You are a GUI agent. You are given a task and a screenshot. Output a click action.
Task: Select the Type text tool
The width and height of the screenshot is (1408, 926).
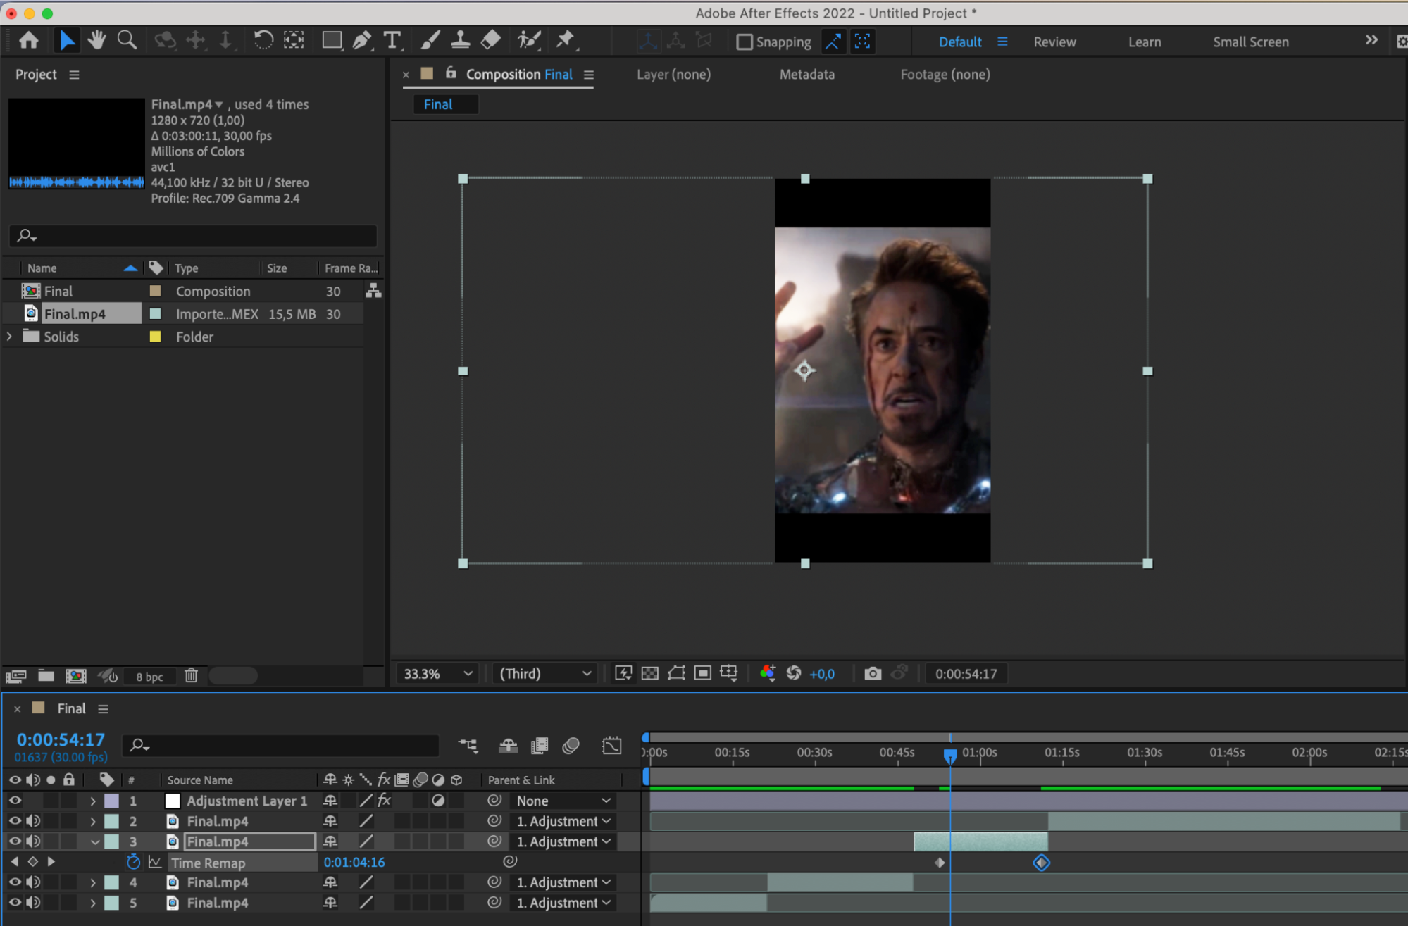(x=392, y=41)
